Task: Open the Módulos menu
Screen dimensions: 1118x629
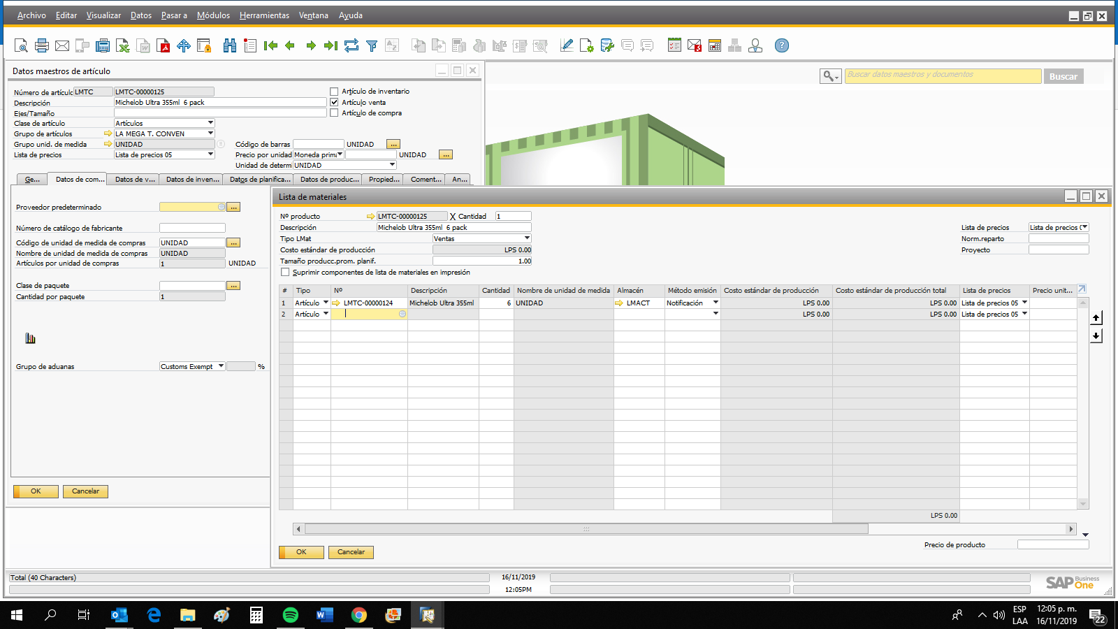Action: (213, 15)
